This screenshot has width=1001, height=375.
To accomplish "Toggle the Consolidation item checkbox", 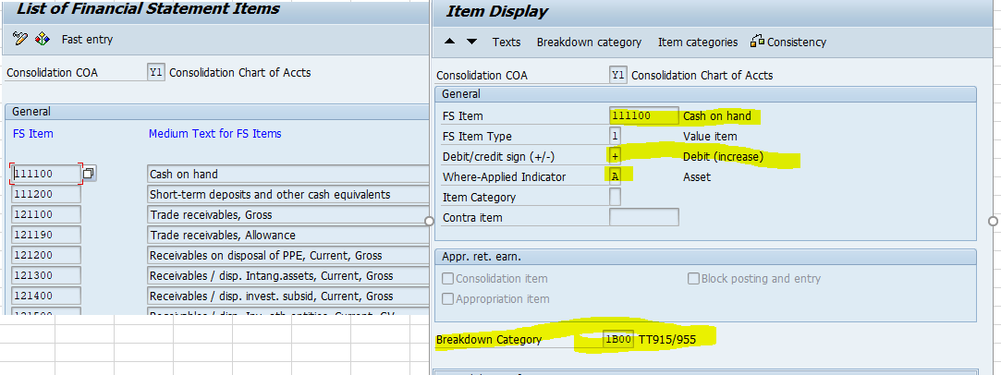I will coord(448,279).
